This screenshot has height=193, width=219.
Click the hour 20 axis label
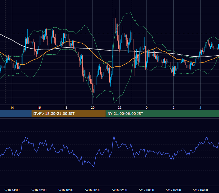click(93, 108)
